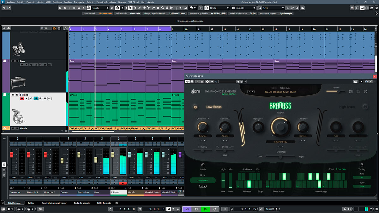379x213 pixels.
Task: Mute the Bass track
Action: (x=13, y=61)
